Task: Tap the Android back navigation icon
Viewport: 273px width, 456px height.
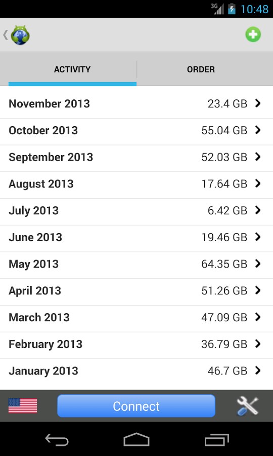Action: (x=57, y=439)
